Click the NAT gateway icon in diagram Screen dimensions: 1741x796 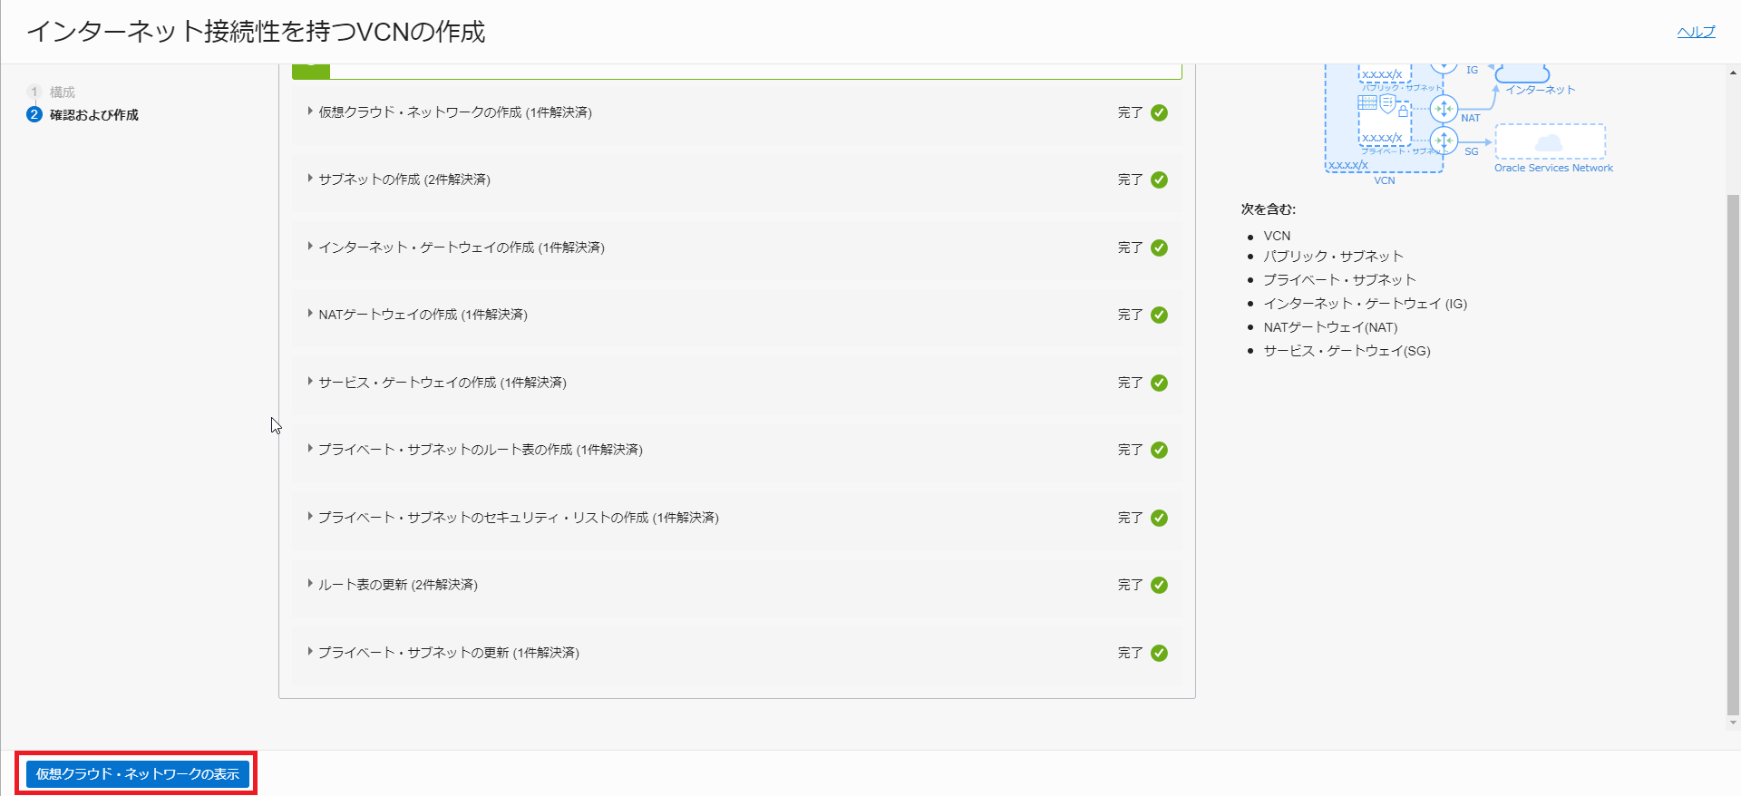(x=1444, y=109)
